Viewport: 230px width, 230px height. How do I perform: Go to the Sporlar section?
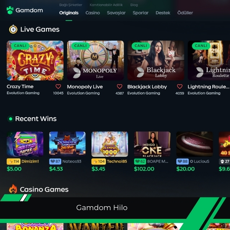coord(141,13)
